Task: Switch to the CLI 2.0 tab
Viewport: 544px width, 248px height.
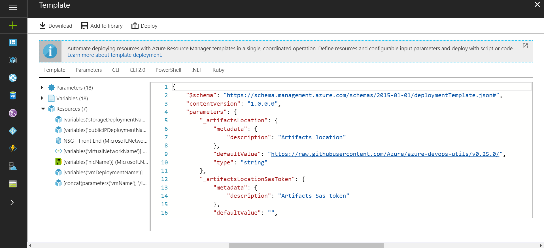Action: click(137, 70)
